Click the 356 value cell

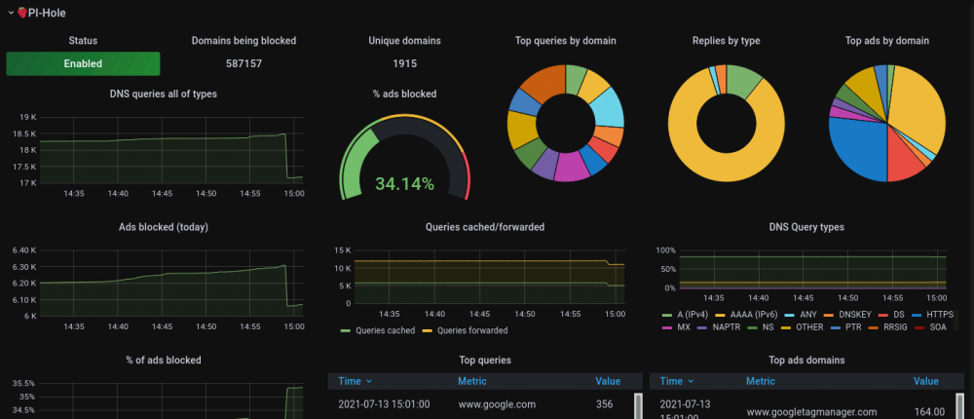tap(604, 404)
